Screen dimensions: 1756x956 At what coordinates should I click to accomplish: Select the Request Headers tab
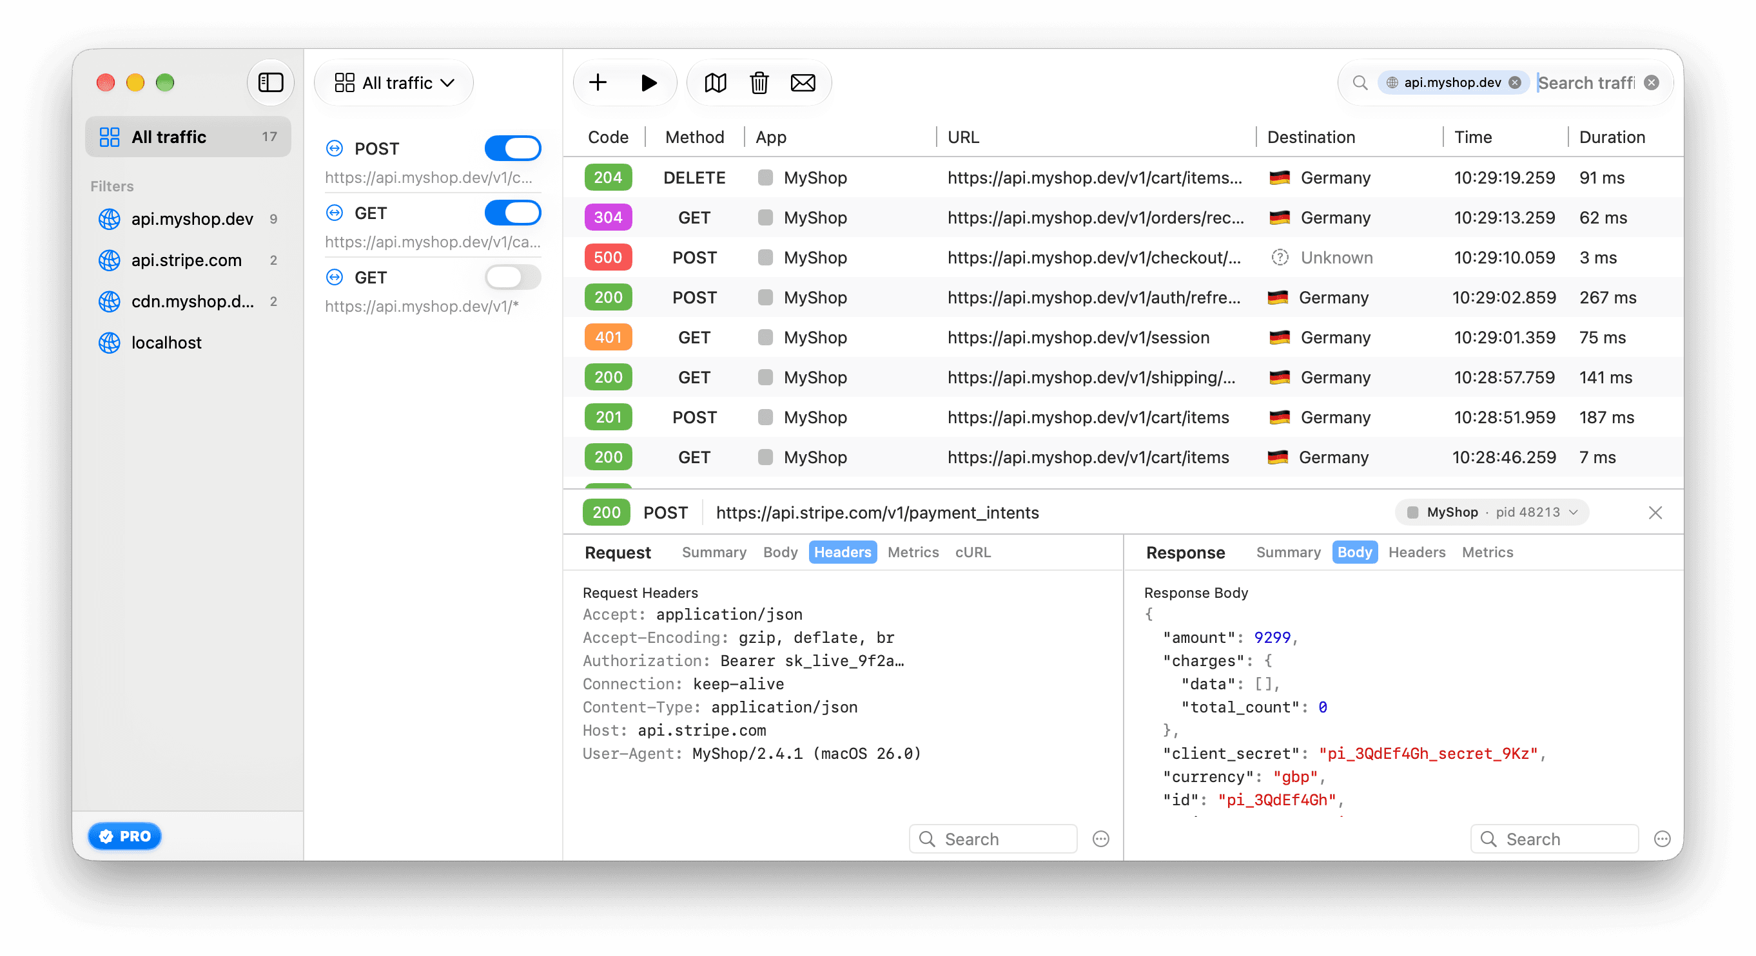click(843, 552)
